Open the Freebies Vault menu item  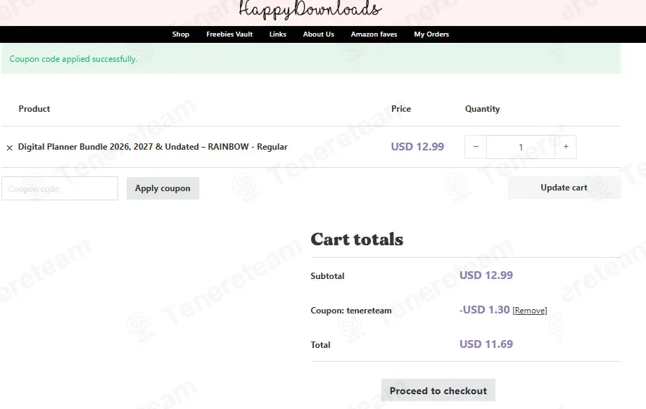pyautogui.click(x=229, y=34)
